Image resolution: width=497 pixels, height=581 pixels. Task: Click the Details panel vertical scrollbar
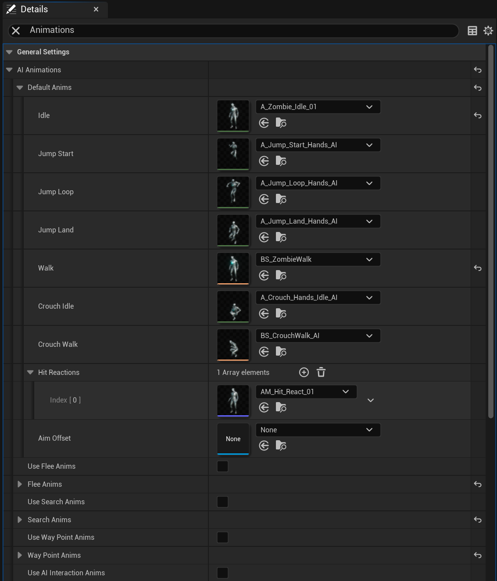coord(491,232)
